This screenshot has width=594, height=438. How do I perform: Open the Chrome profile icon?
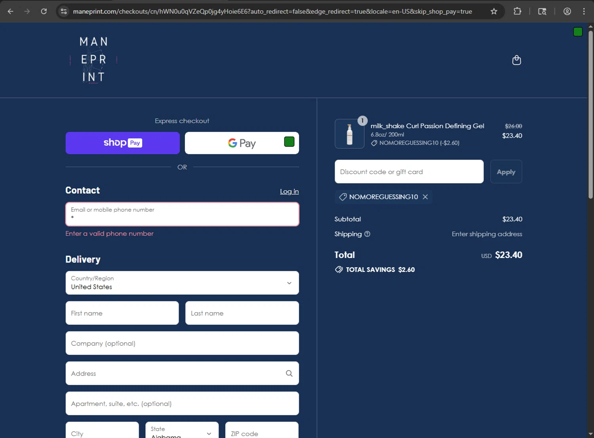pyautogui.click(x=567, y=11)
